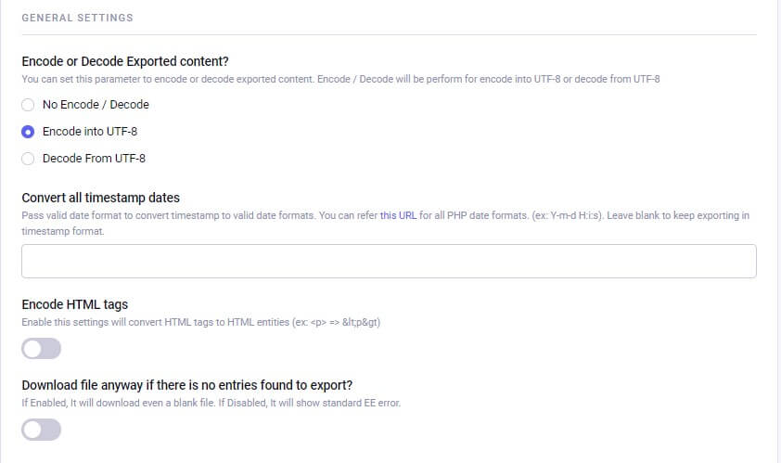The image size is (781, 463).
Task: Click the 'Decode From UTF-8' label text
Action: (x=94, y=159)
